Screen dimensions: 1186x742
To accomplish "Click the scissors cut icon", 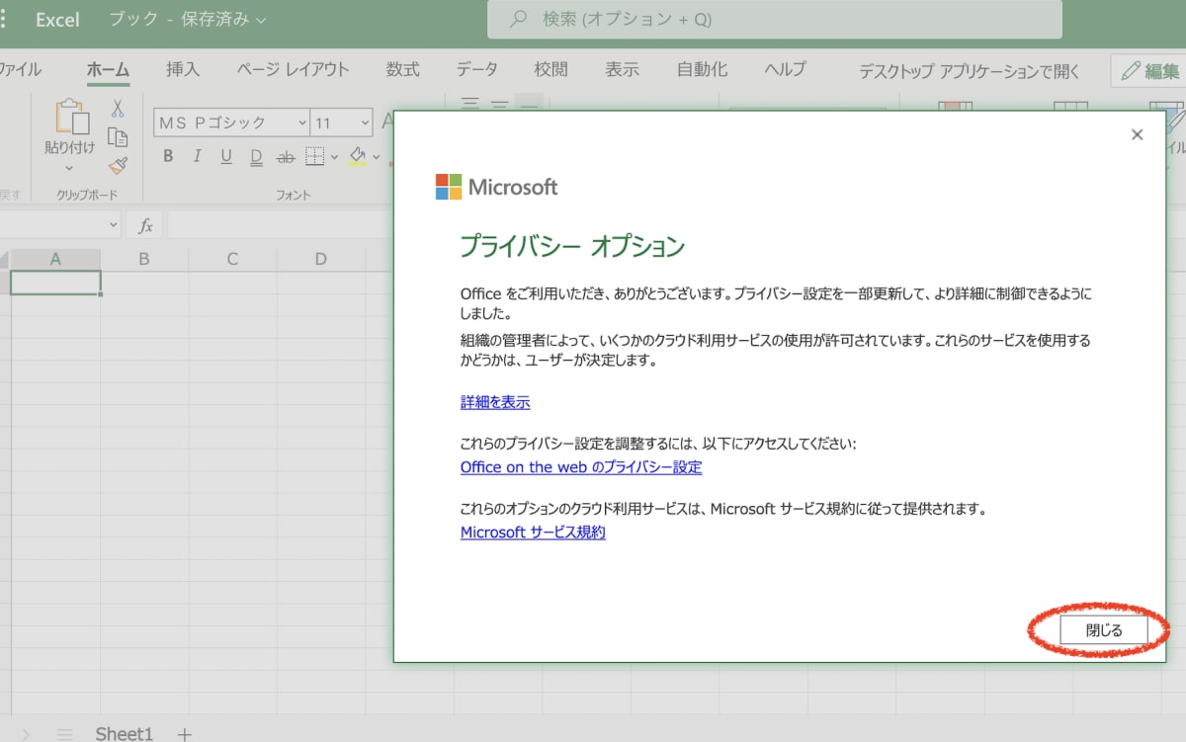I will [118, 109].
